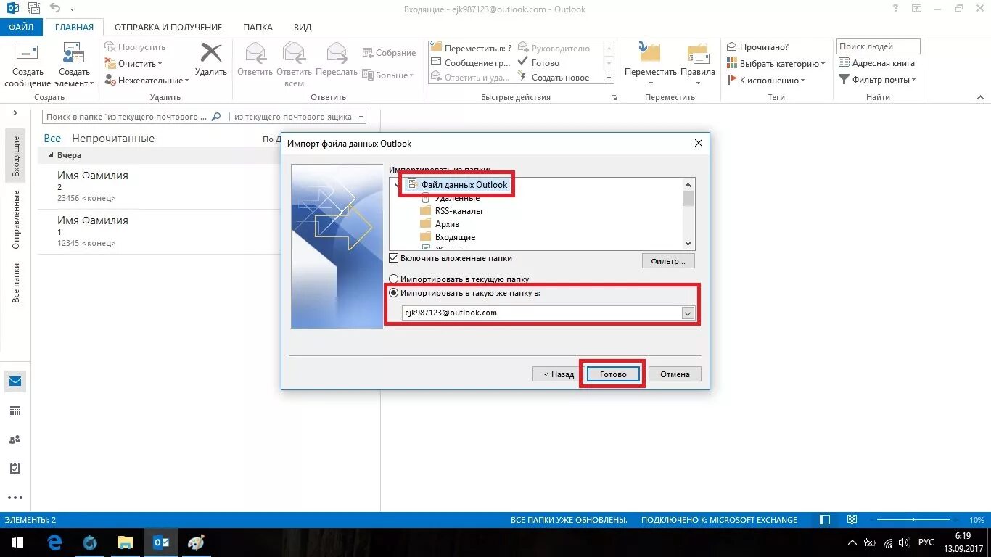
Task: Open the ejk987123@outlook.com destination dropdown
Action: click(688, 313)
